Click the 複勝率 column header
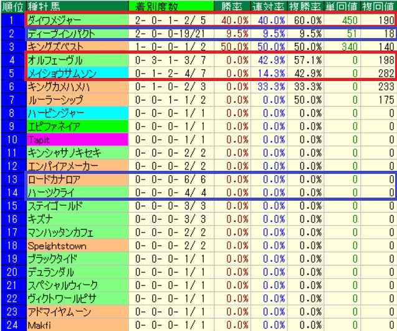The width and height of the screenshot is (397, 331). 305,7
